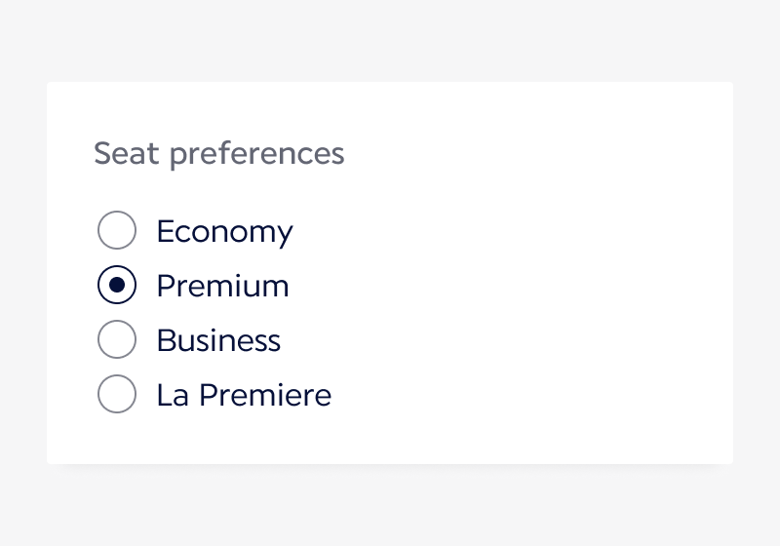
Task: Click the Seat preferences heading
Action: [218, 154]
